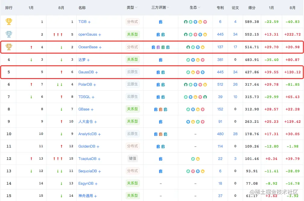Click the plus icon next to openGauss
304x201 pixels.
[100, 35]
